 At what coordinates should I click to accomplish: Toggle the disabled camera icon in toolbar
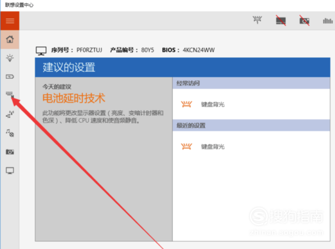[x=304, y=20]
